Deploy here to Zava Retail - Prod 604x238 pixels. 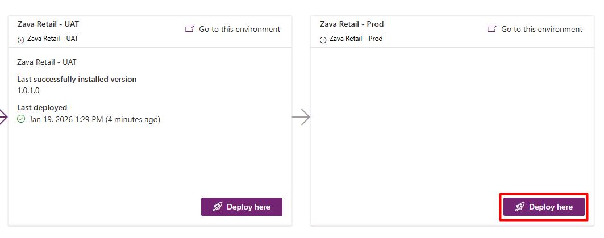pyautogui.click(x=544, y=207)
